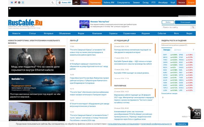204x127 pixels.
Task: Click the Регистрация button
Action: (185, 22)
